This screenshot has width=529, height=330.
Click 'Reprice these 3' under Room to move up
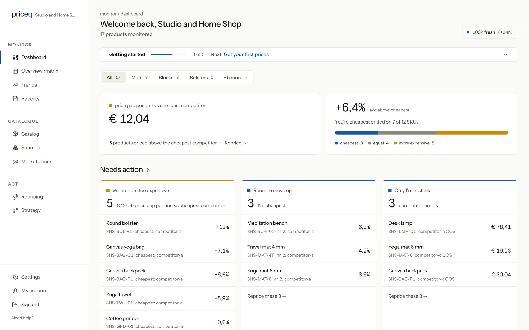(x=267, y=296)
